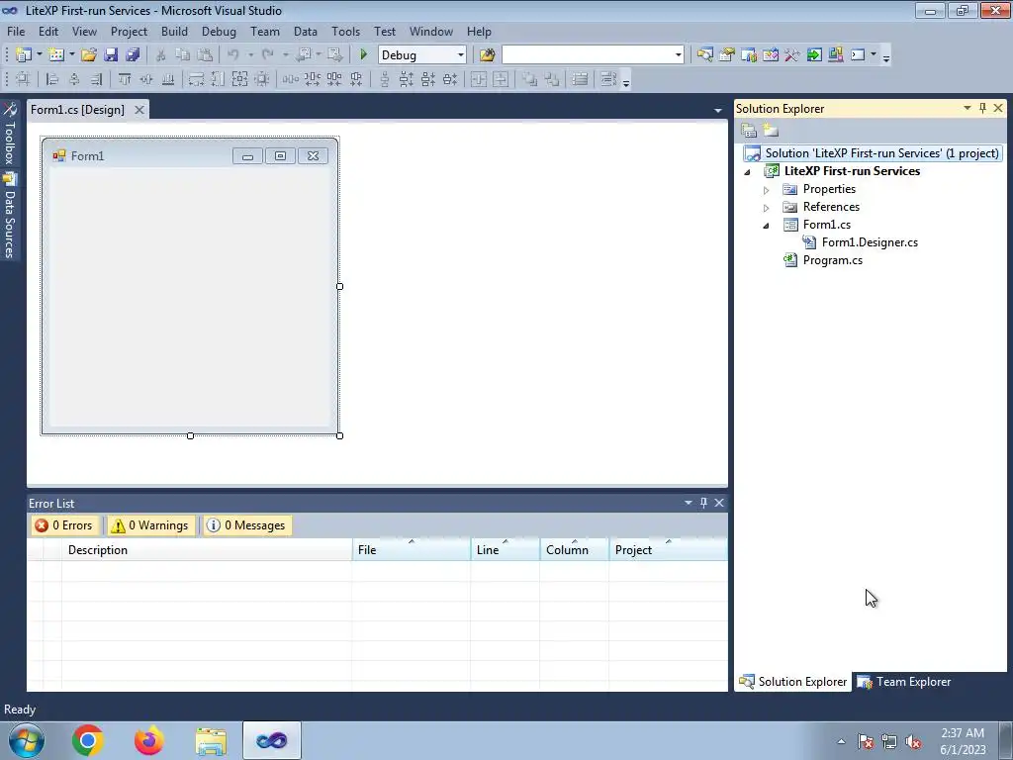The image size is (1013, 760).
Task: Select Form1.Designer.cs in Solution Explorer
Action: [870, 242]
